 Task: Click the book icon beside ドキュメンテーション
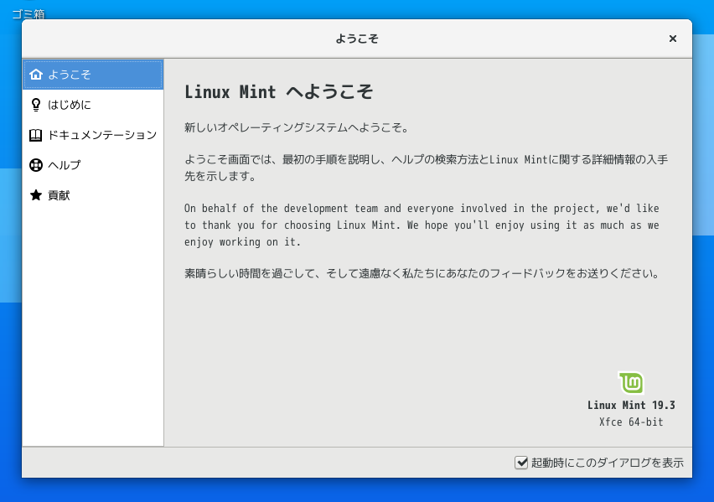[x=35, y=135]
